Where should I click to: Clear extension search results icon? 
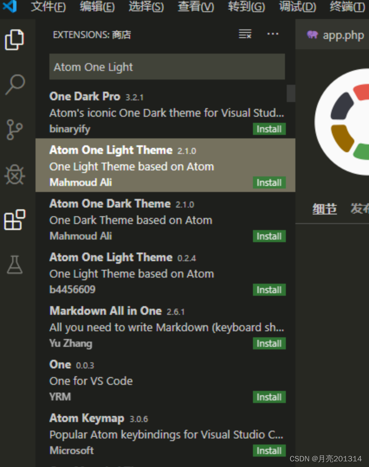click(245, 34)
